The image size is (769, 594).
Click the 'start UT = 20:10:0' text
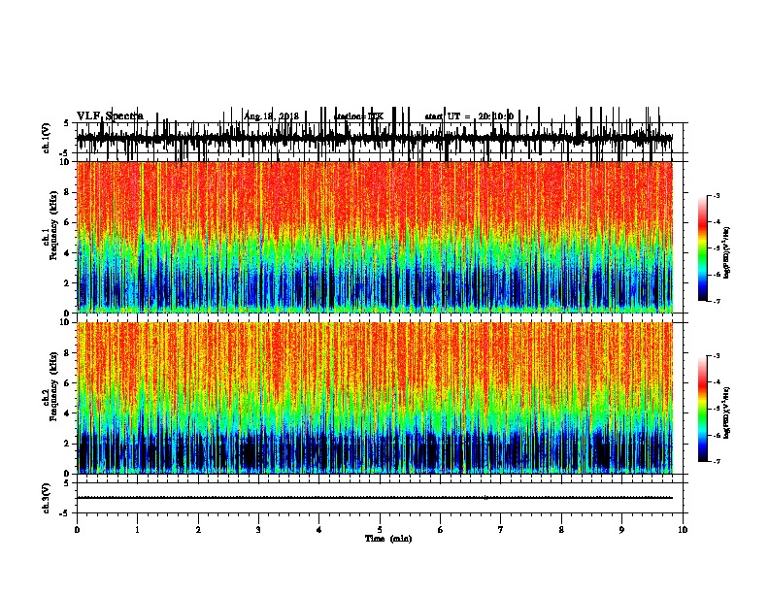coord(469,116)
